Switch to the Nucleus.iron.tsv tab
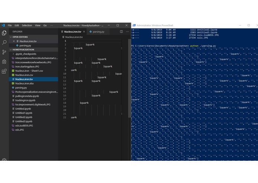258x183 pixels. [x=72, y=32]
